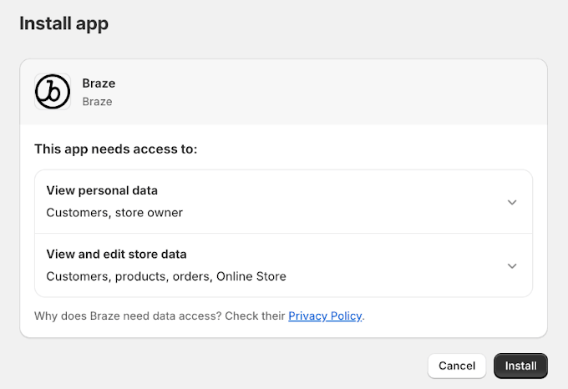The image size is (568, 389).
Task: Click the View personal data title
Action: [x=102, y=190]
